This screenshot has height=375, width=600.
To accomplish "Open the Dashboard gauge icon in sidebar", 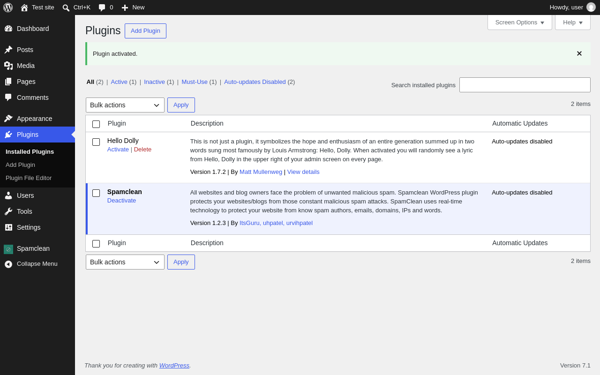I will (x=8, y=29).
